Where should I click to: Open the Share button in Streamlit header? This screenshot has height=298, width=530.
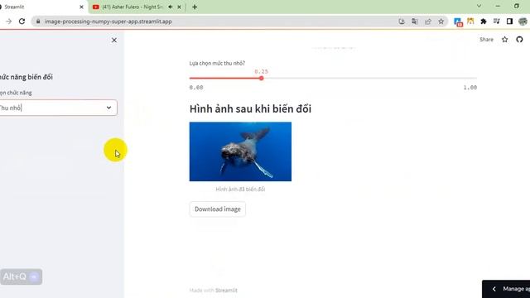(486, 40)
